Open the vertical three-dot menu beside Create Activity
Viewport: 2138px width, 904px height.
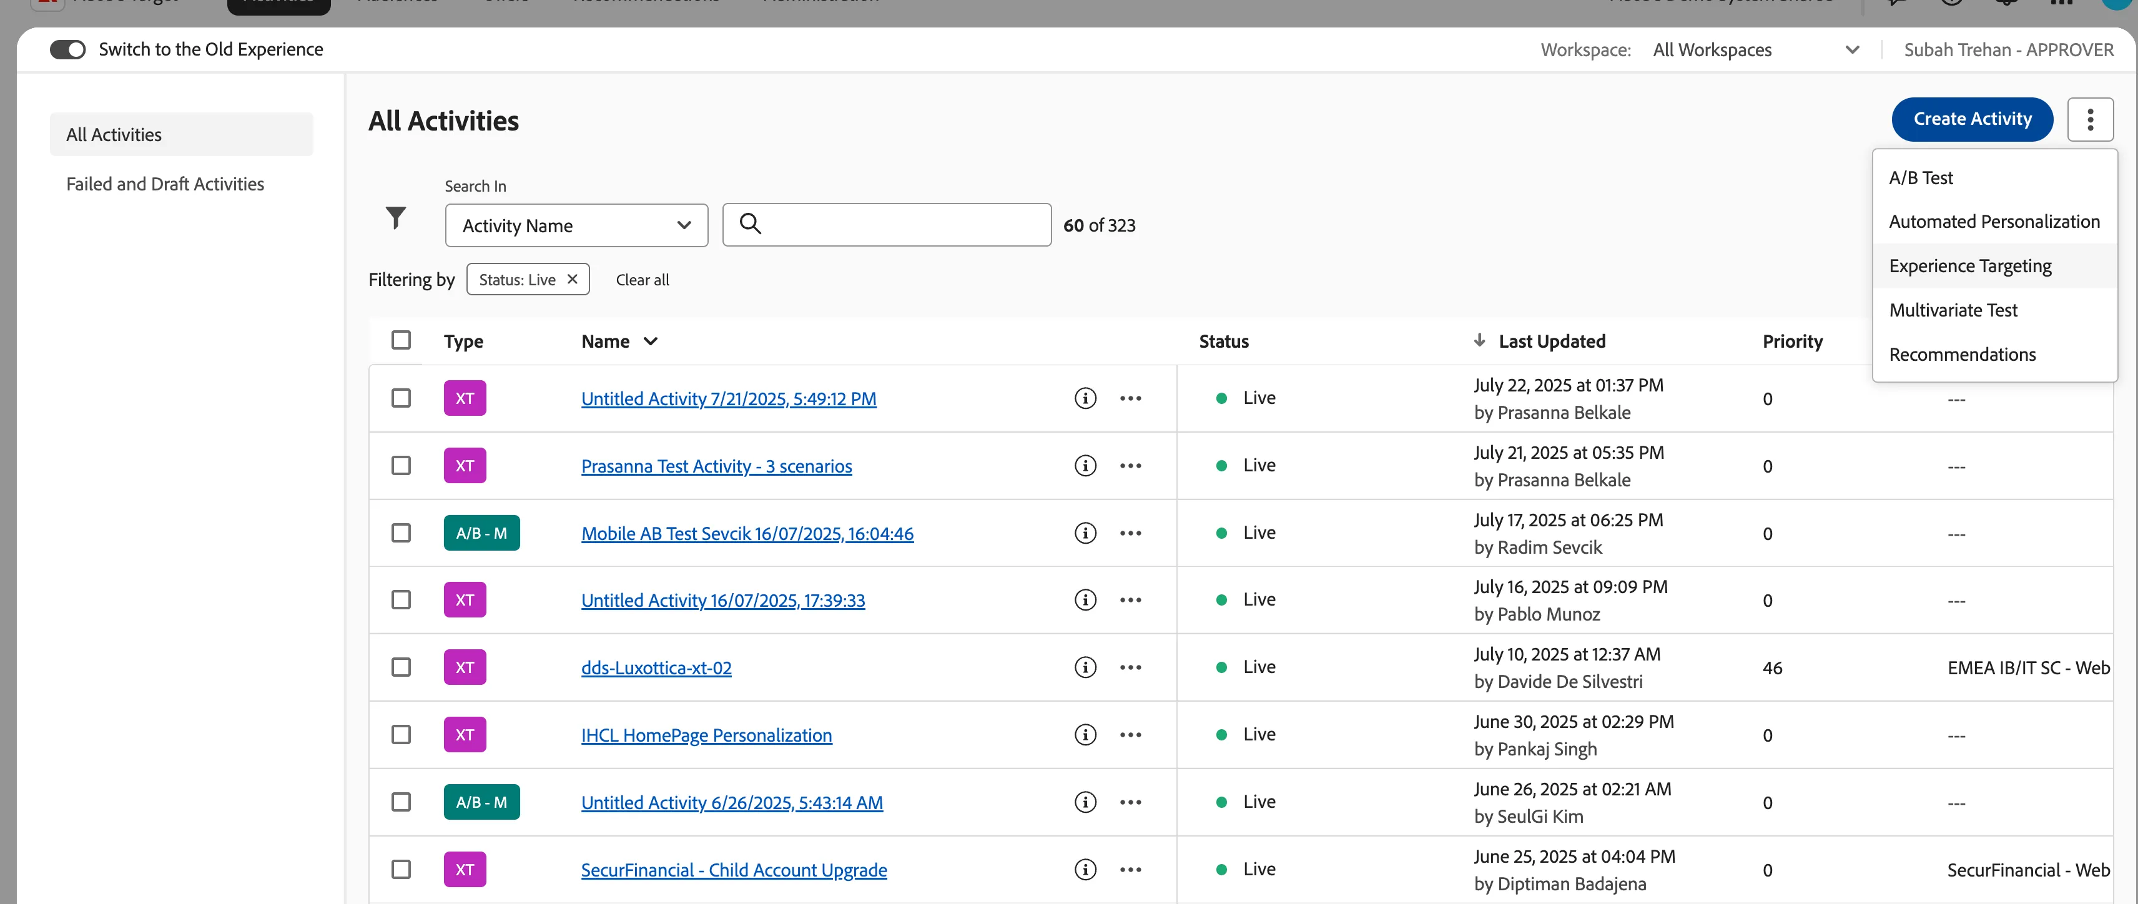[2090, 119]
